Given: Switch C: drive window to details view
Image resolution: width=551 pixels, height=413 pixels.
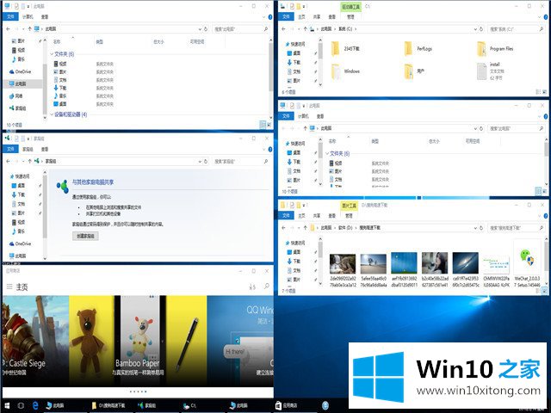Looking at the screenshot, I should pyautogui.click(x=538, y=92).
